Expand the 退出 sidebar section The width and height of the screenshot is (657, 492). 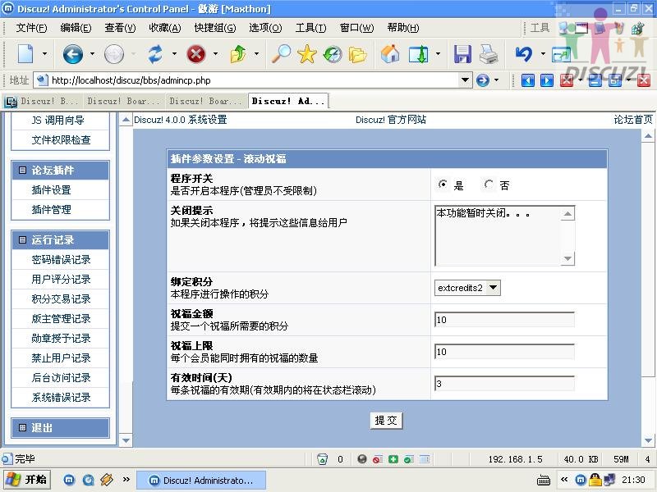pyautogui.click(x=23, y=427)
